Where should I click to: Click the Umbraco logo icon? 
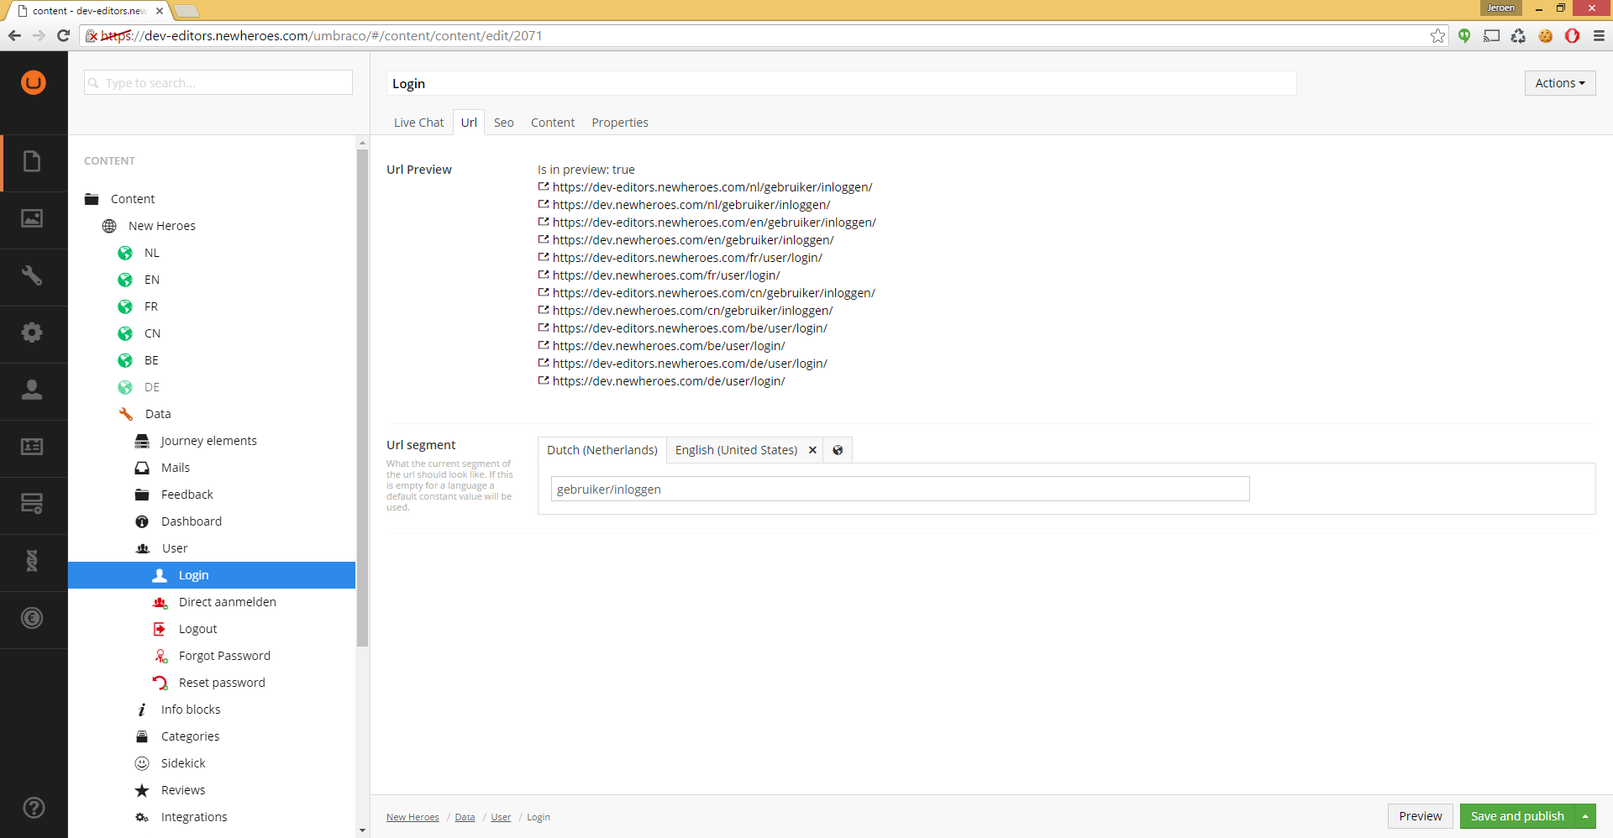(34, 82)
